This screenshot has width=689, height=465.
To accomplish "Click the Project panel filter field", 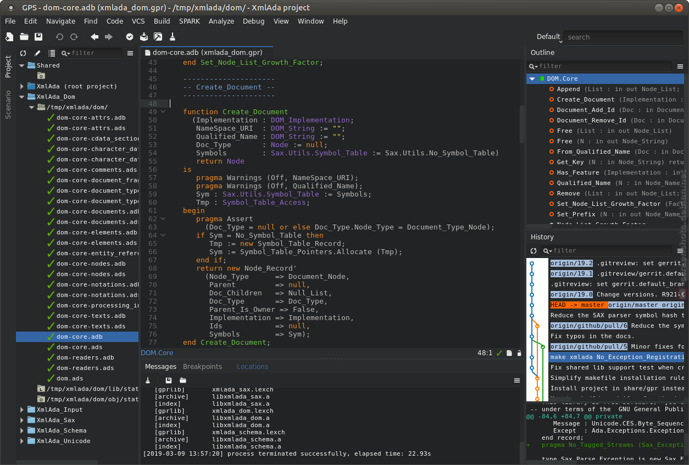I will coord(91,53).
